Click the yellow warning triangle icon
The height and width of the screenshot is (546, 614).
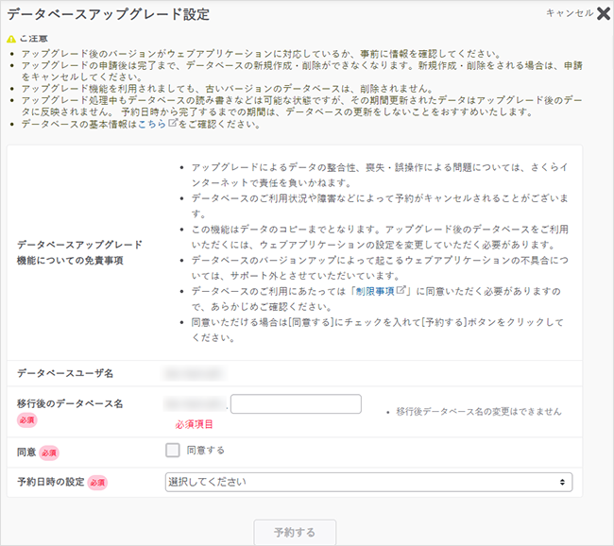(x=11, y=40)
